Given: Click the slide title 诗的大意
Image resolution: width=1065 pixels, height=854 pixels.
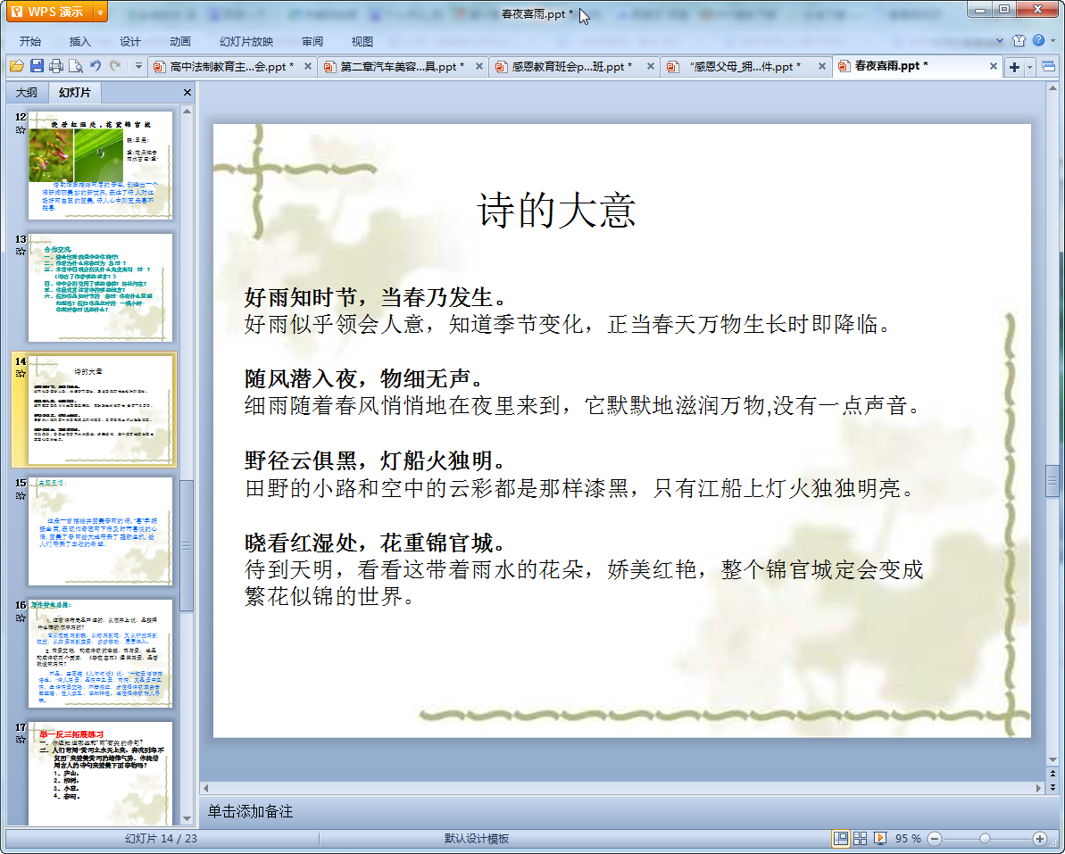Looking at the screenshot, I should pos(556,210).
